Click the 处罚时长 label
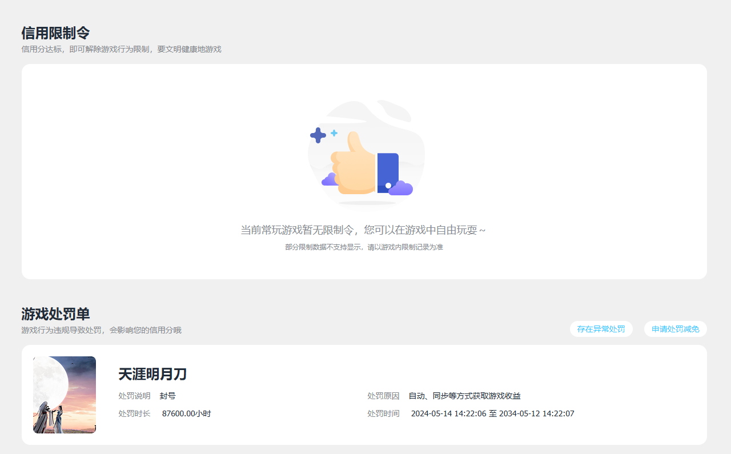This screenshot has width=731, height=454. [134, 413]
